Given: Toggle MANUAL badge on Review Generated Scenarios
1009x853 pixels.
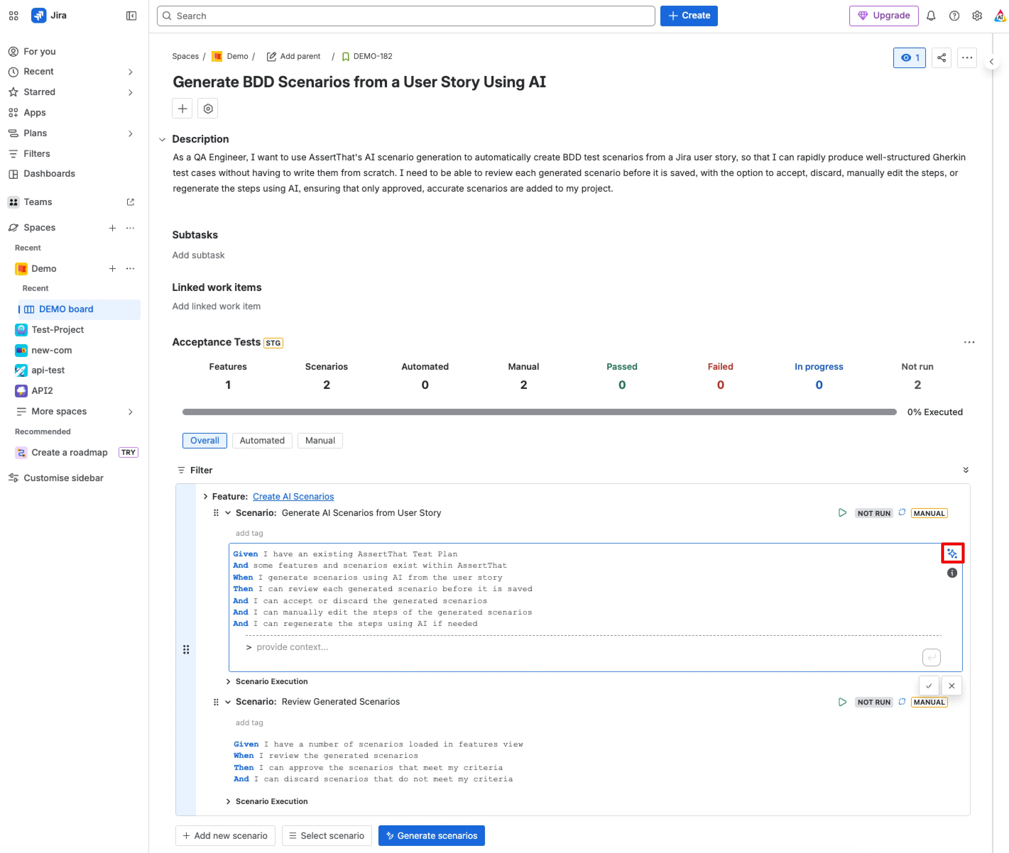Looking at the screenshot, I should 929,702.
